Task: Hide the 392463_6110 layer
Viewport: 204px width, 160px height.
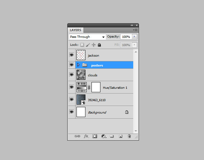Action: tap(71, 100)
